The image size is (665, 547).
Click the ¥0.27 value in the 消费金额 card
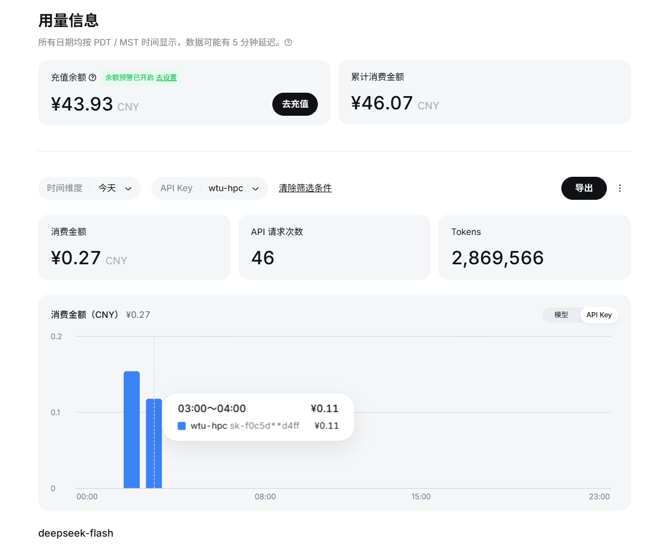(76, 258)
